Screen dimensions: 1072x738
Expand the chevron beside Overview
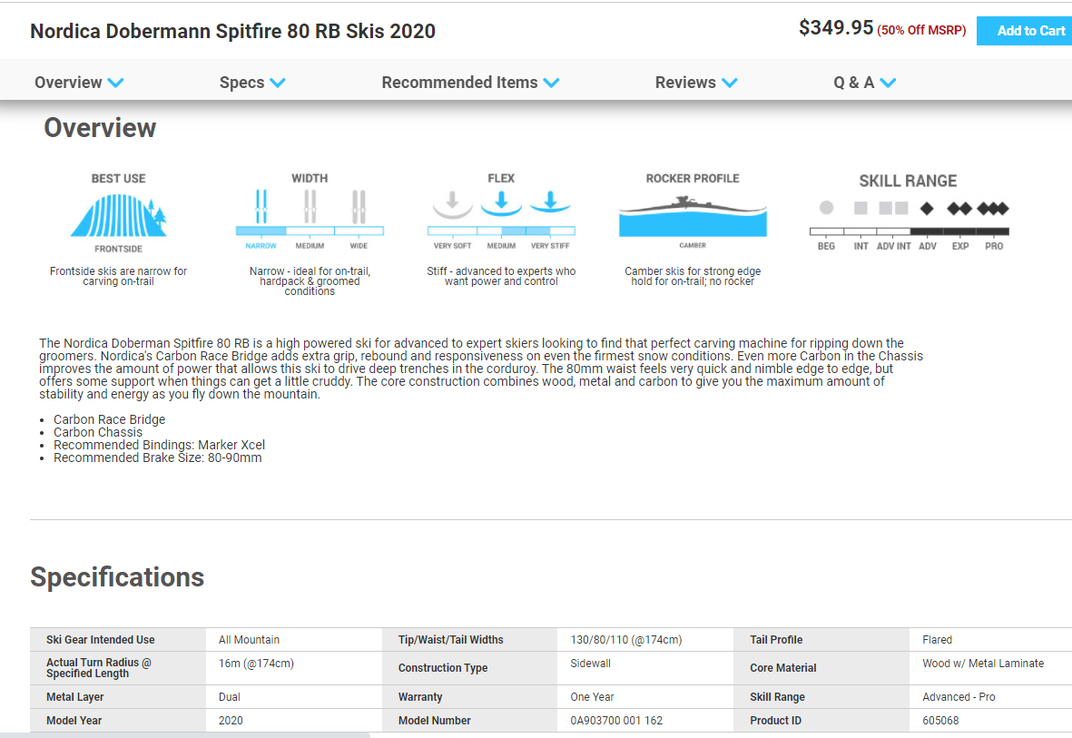(115, 83)
